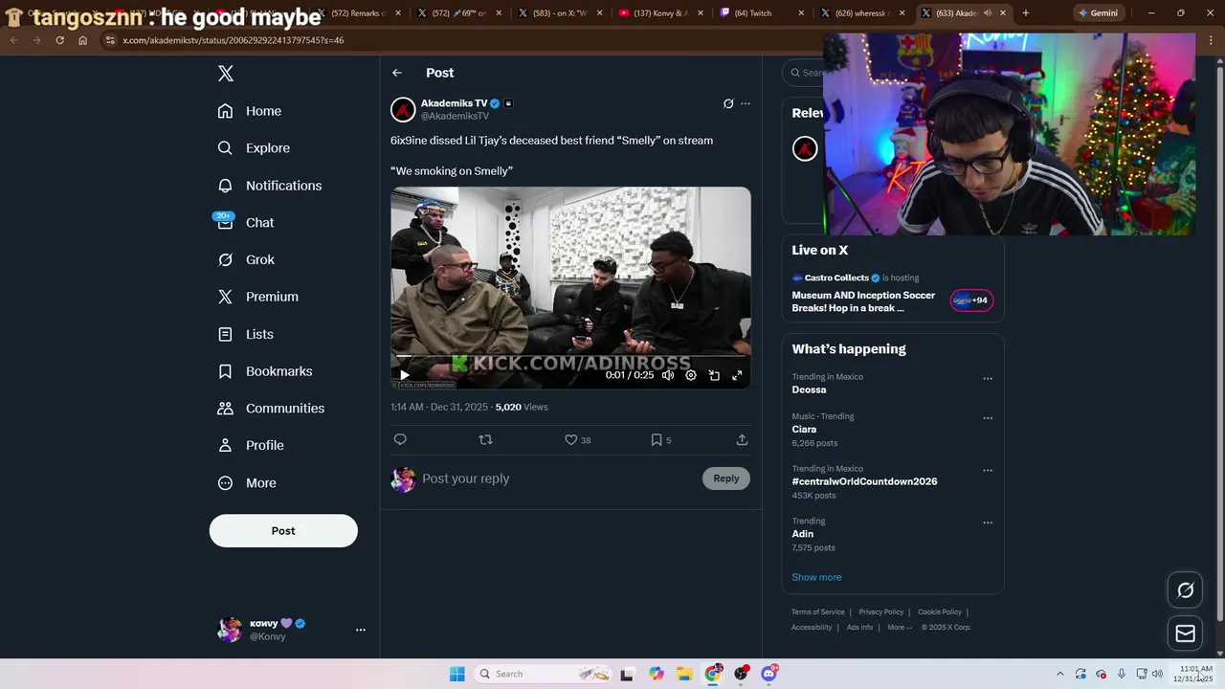
Task: Open the Bookmarks icon in the sidebar
Action: 225,371
